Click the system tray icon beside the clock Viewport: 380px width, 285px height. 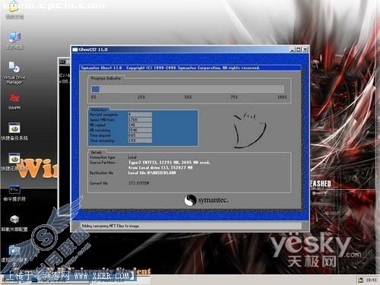(x=360, y=280)
